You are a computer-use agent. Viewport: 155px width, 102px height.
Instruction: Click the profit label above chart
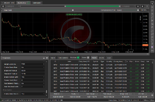click(74, 14)
